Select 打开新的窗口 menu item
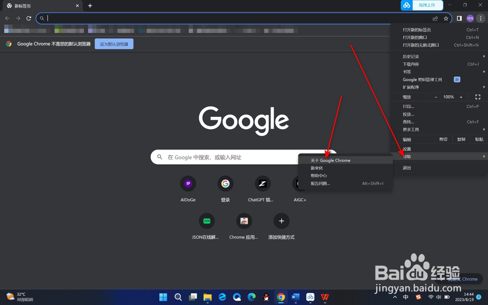Image resolution: width=488 pixels, height=305 pixels. [x=439, y=38]
